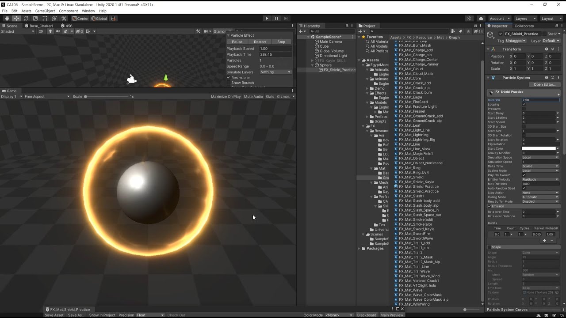Toggle grid snapping icon
Viewport: 566px width, 318px height.
tap(113, 19)
